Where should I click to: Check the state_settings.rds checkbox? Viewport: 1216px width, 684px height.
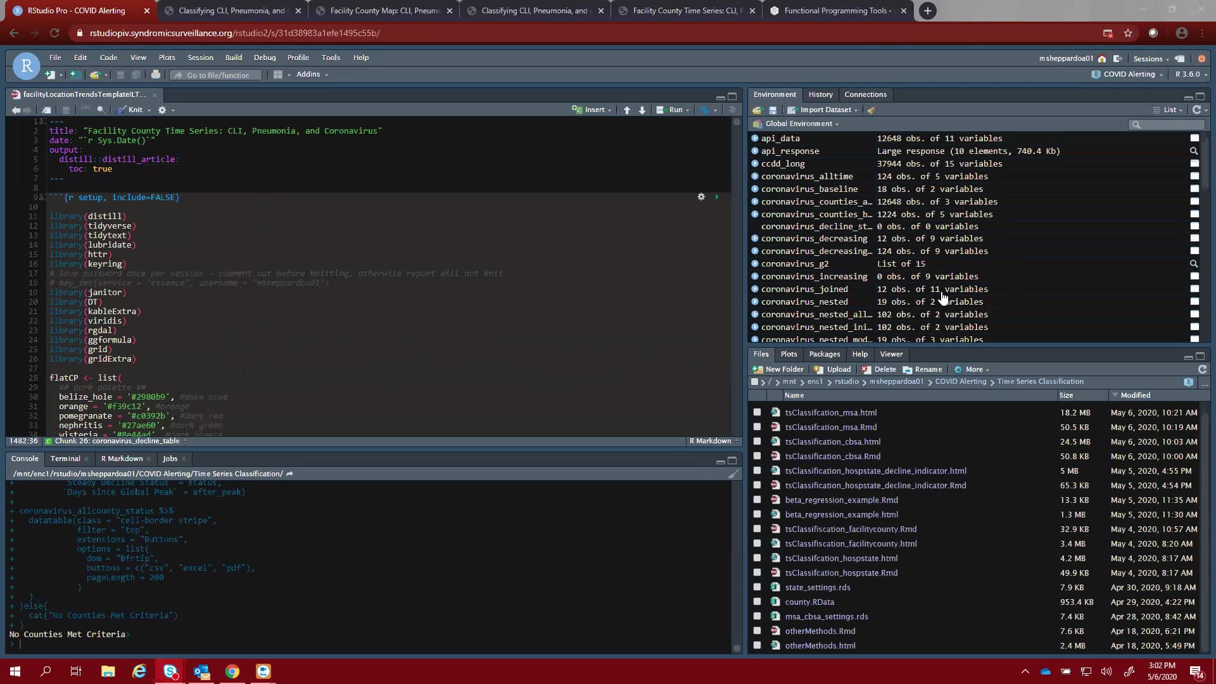(x=757, y=587)
